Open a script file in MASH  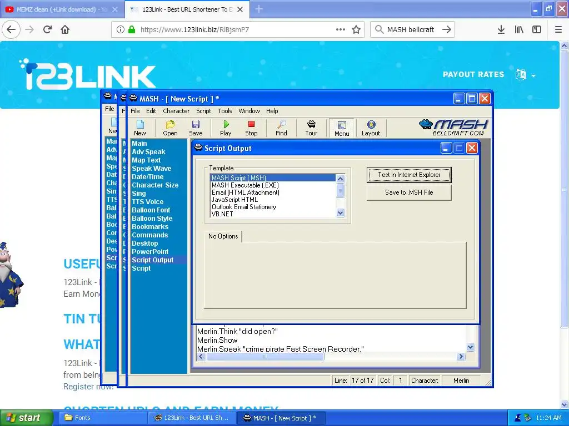click(x=170, y=128)
